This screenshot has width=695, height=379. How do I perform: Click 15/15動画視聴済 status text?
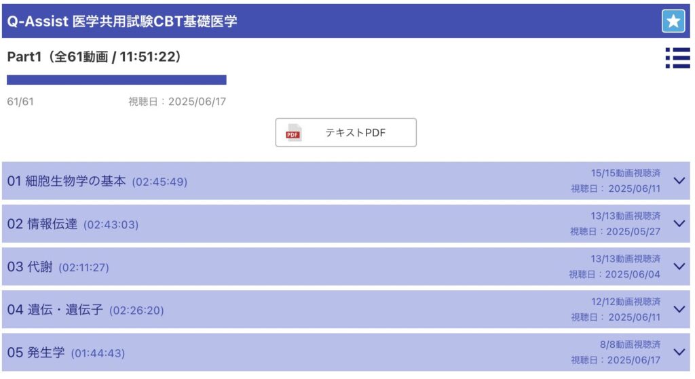click(625, 173)
